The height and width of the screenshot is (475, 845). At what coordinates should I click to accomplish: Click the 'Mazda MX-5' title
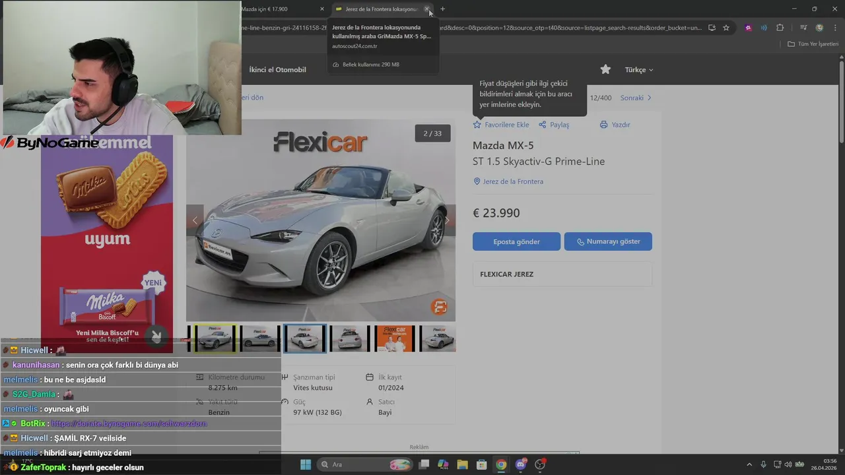503,145
